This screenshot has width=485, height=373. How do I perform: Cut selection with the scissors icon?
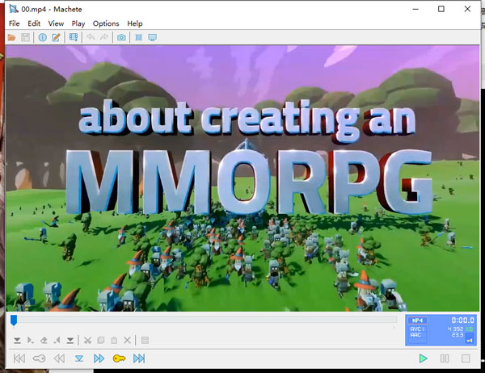pyautogui.click(x=88, y=341)
